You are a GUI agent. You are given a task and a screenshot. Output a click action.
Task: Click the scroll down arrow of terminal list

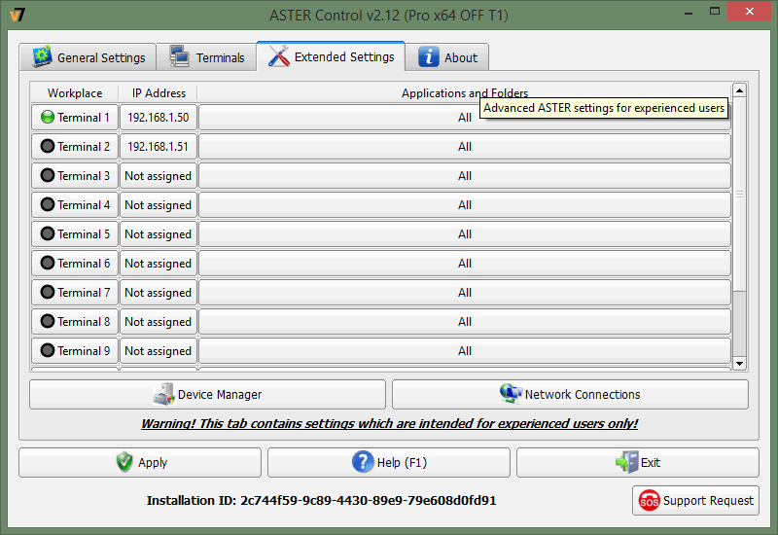[739, 364]
